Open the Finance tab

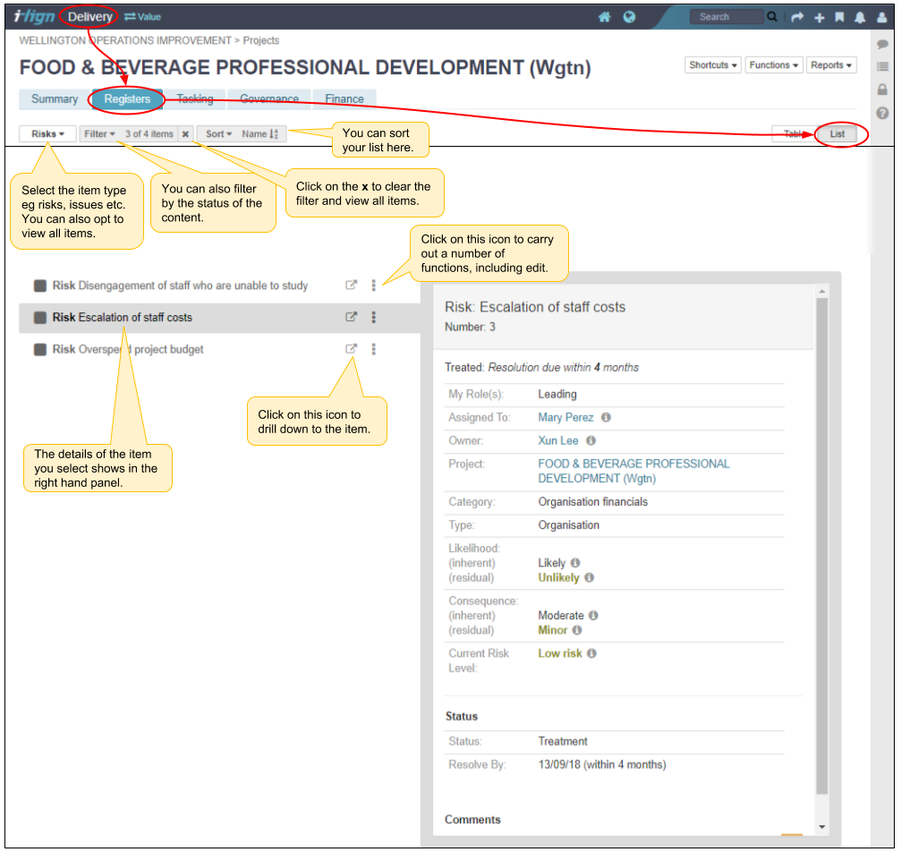[344, 98]
